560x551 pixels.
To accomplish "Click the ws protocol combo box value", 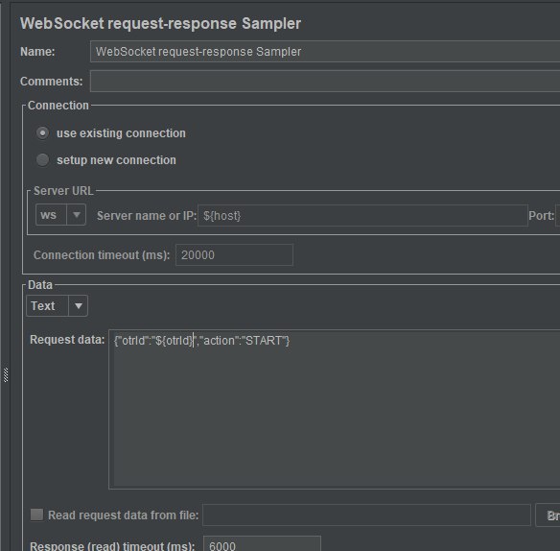I will 51,215.
